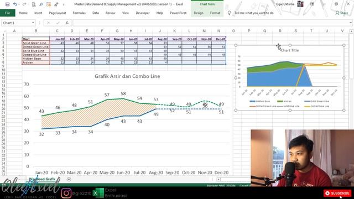
Task: Click the vertical scrollbar up arrow
Action: click(x=351, y=31)
